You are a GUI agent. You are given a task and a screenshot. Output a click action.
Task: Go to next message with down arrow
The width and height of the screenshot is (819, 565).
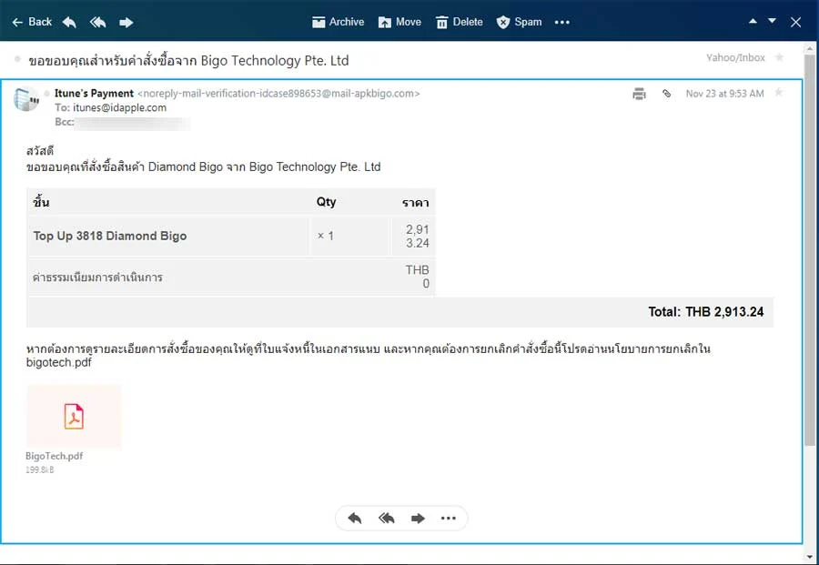point(772,22)
